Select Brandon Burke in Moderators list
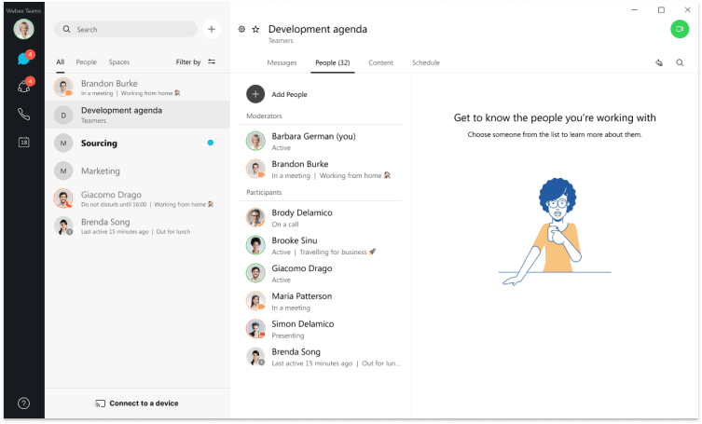Image resolution: width=702 pixels, height=424 pixels. [x=321, y=169]
